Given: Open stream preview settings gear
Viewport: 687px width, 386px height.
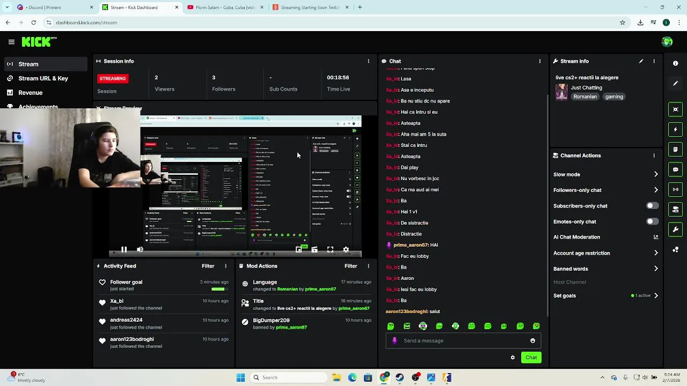Looking at the screenshot, I should tap(346, 249).
